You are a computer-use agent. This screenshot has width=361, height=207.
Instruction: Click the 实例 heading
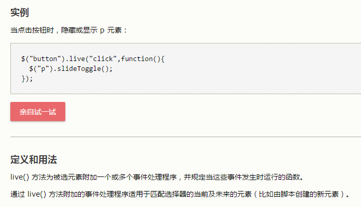click(20, 12)
